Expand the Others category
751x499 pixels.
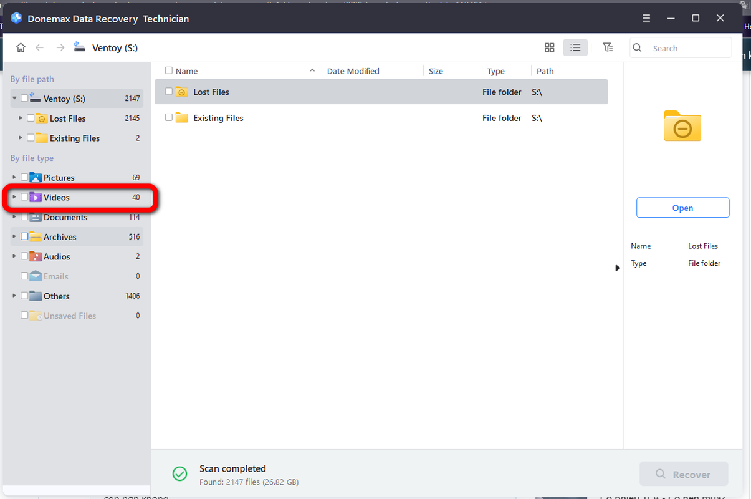pyautogui.click(x=14, y=296)
